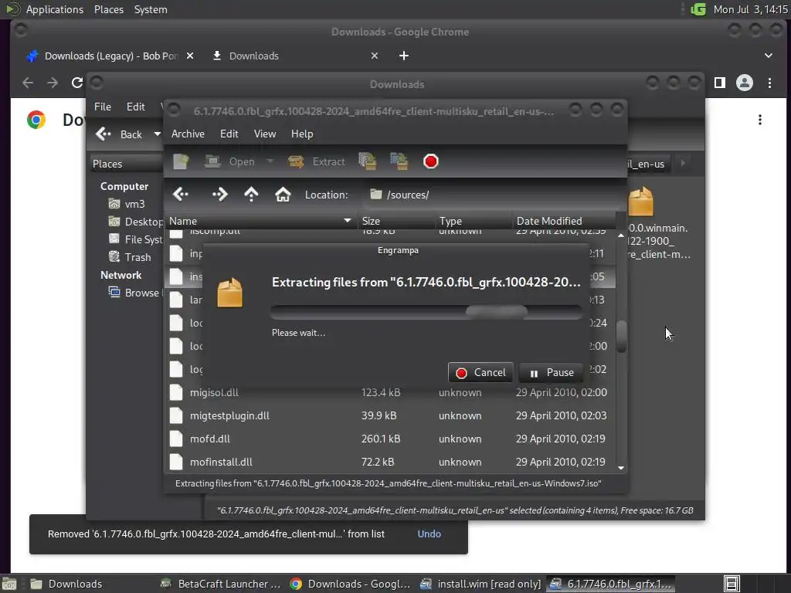This screenshot has width=791, height=593.
Task: Open the Applications menu in top panel
Action: [x=55, y=9]
